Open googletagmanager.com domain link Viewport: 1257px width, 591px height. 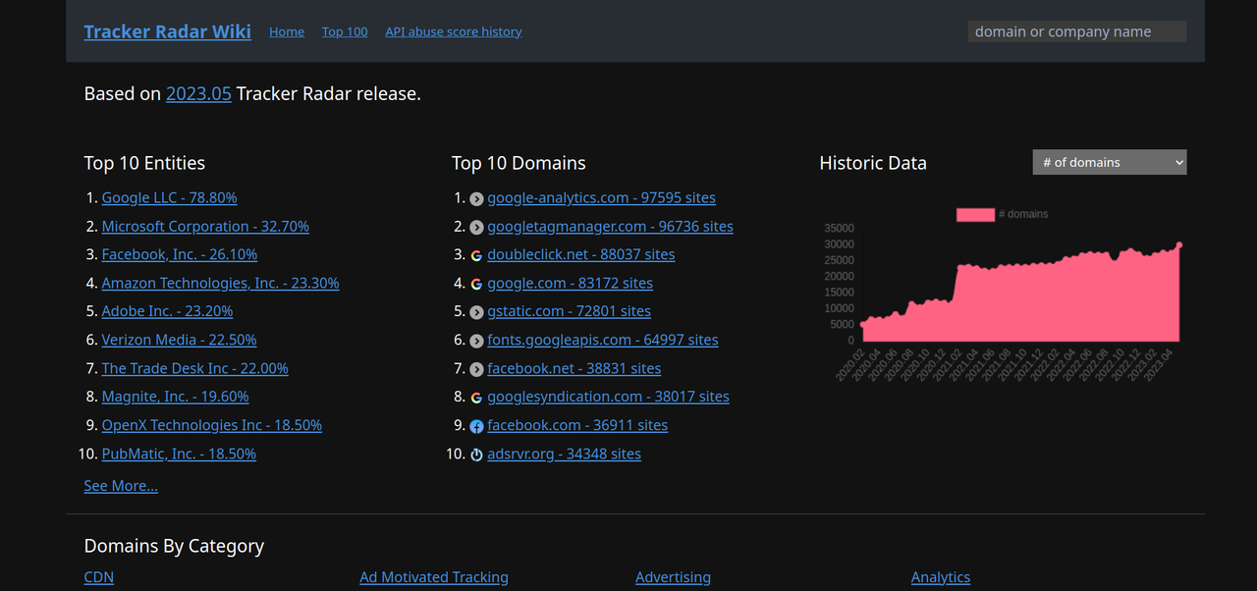[610, 226]
